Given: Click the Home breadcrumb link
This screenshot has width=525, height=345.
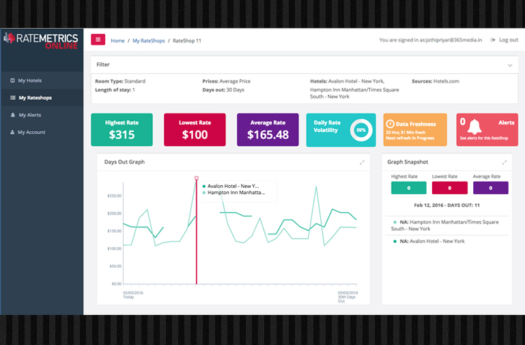Looking at the screenshot, I should coord(117,40).
